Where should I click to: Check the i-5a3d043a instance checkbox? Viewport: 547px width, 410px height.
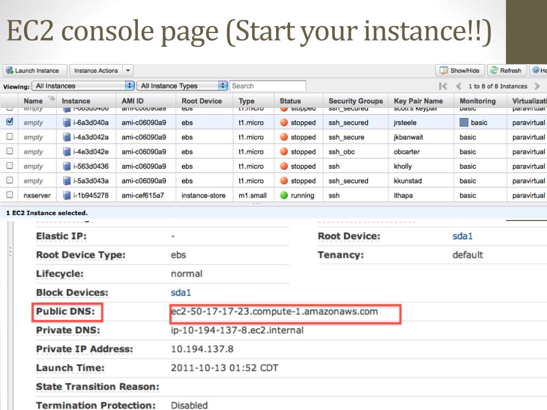click(10, 180)
